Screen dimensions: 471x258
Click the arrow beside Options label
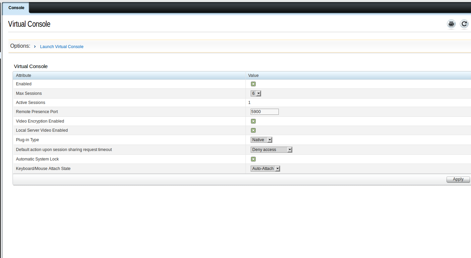[x=35, y=46]
